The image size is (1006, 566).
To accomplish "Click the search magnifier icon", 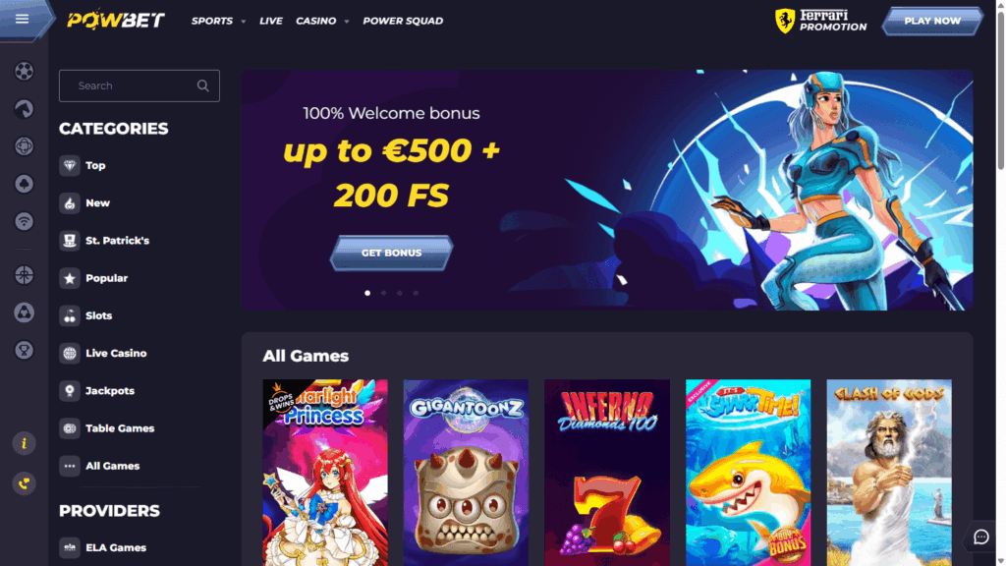I will pos(202,86).
